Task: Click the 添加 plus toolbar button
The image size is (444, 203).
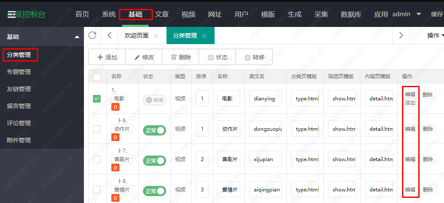Action: 107,57
